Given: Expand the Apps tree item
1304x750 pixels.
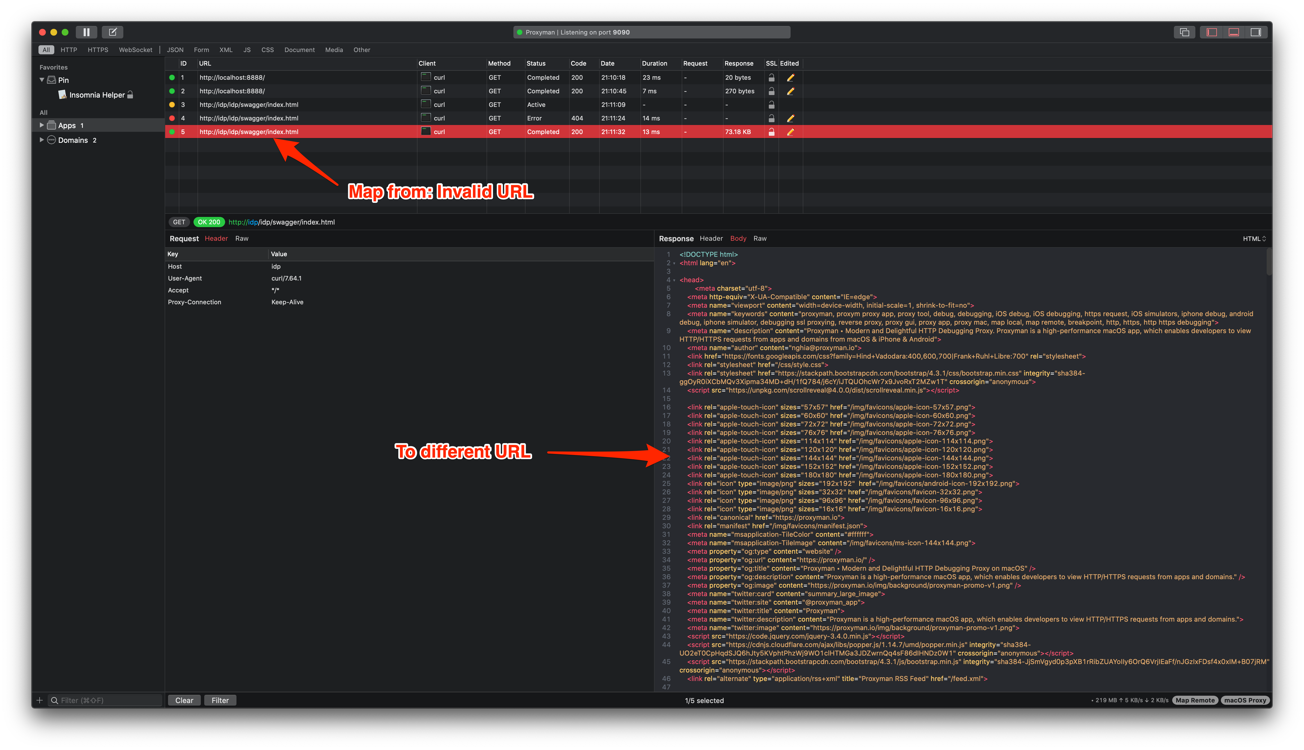Looking at the screenshot, I should point(42,125).
